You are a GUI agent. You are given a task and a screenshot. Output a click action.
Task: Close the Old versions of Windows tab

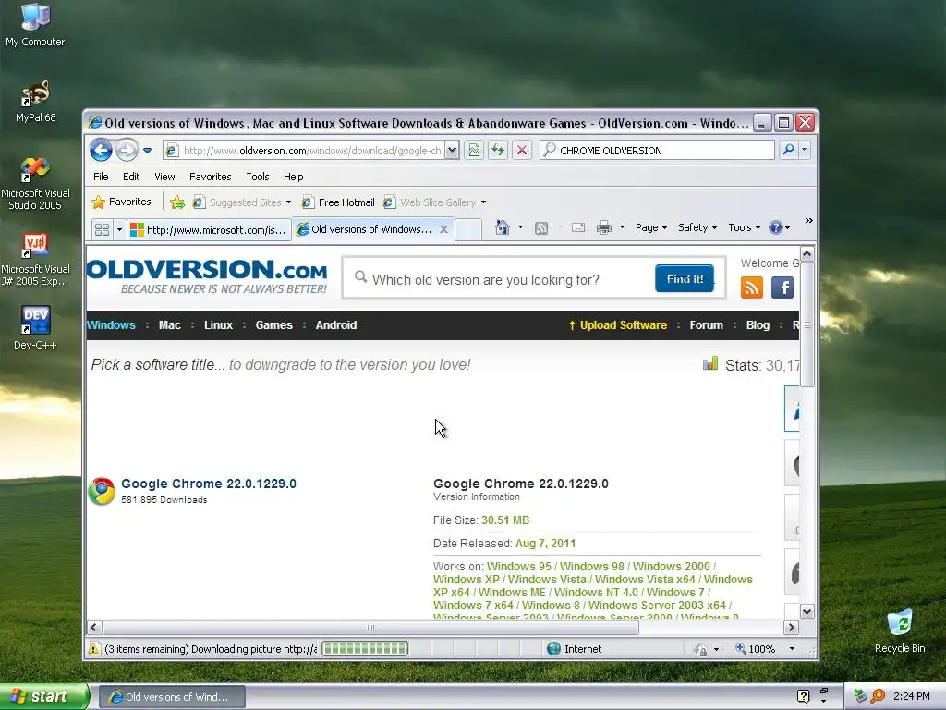[x=444, y=229]
